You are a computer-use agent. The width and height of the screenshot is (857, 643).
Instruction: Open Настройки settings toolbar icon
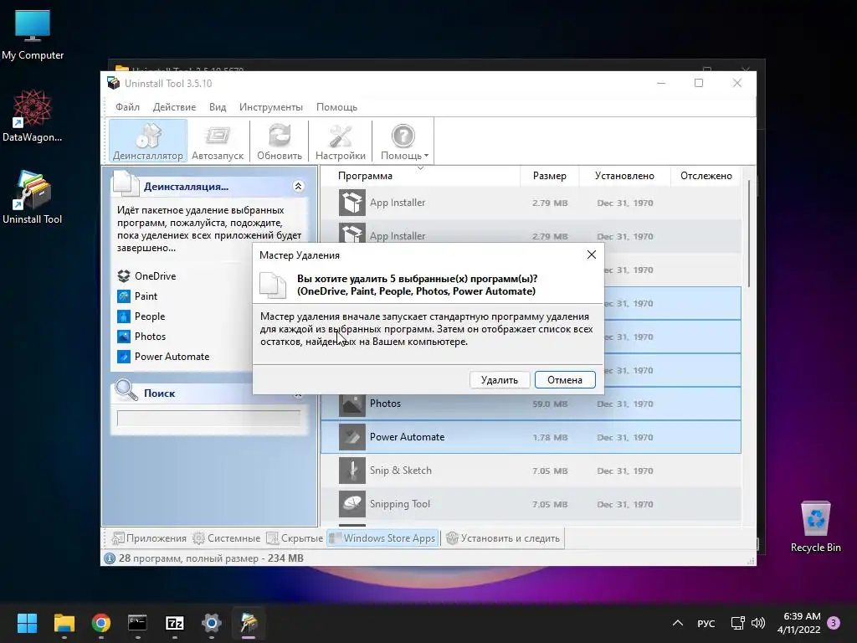point(340,141)
